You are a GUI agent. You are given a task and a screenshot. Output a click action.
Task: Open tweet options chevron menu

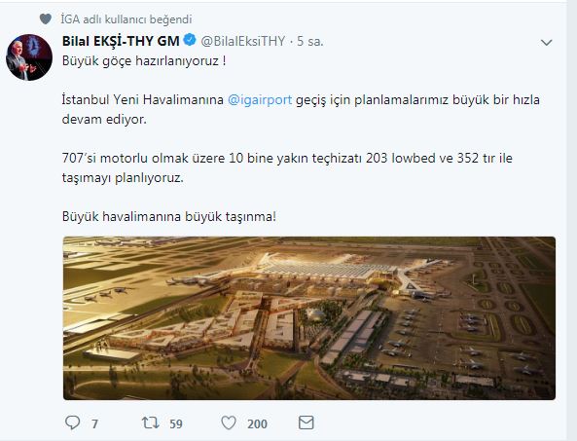point(547,43)
